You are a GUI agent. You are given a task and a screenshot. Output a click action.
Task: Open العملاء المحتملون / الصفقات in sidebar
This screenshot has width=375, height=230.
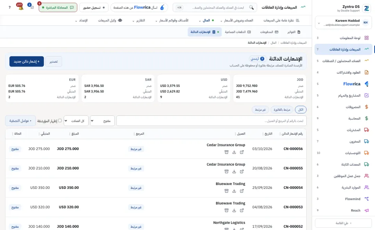click(343, 61)
